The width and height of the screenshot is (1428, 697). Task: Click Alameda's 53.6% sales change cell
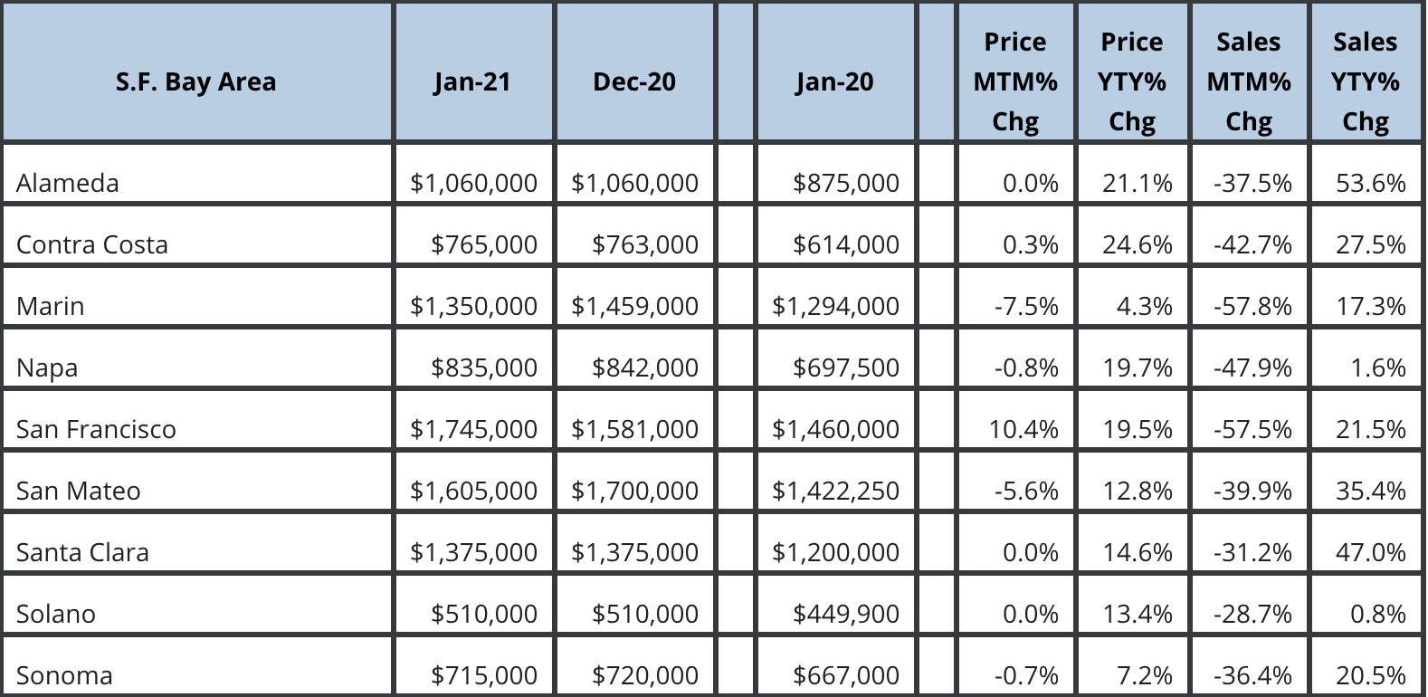(x=1371, y=183)
